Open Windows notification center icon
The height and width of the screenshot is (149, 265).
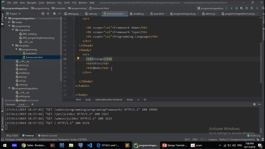click(x=260, y=145)
